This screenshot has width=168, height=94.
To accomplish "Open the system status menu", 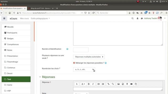I will point(159,2).
